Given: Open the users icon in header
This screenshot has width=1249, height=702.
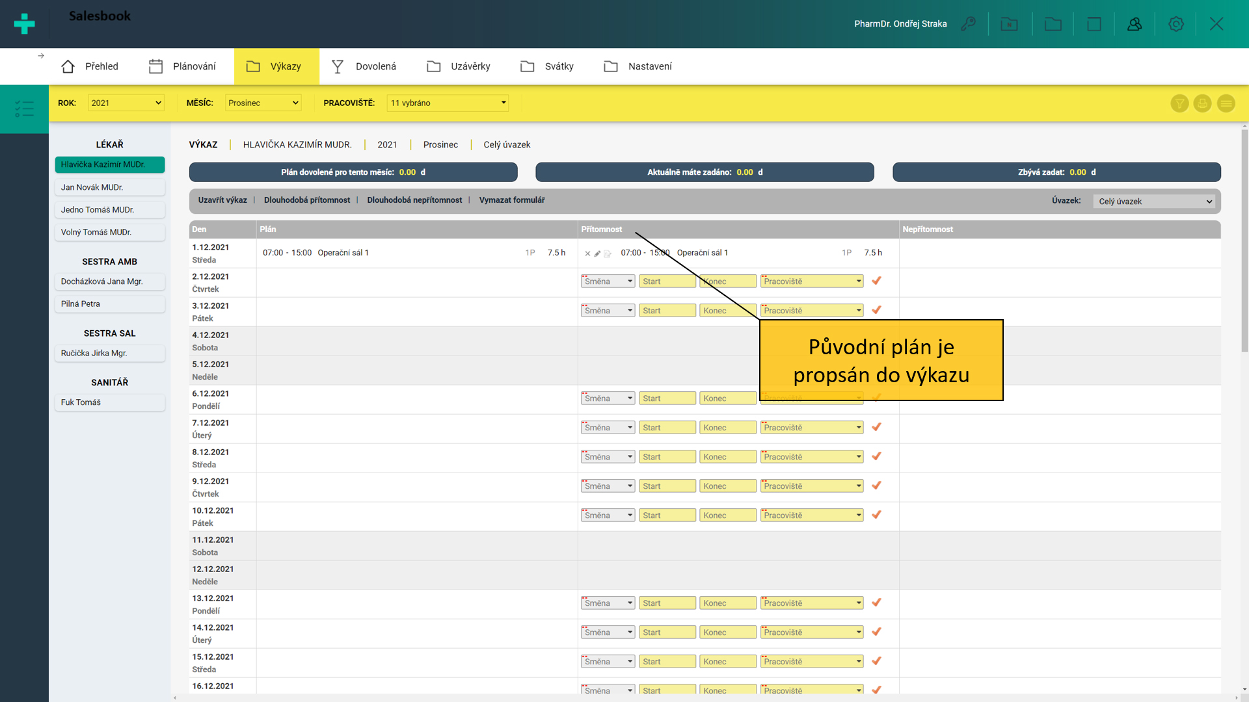Looking at the screenshot, I should point(1135,24).
